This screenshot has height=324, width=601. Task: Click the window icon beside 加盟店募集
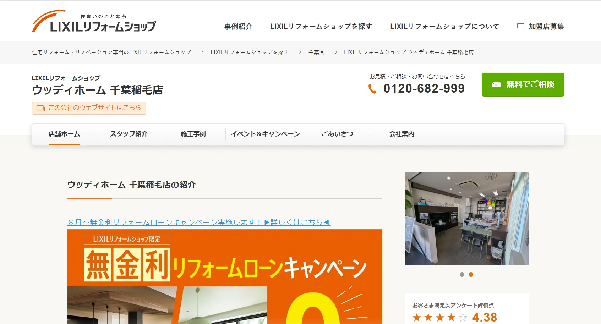tap(521, 27)
